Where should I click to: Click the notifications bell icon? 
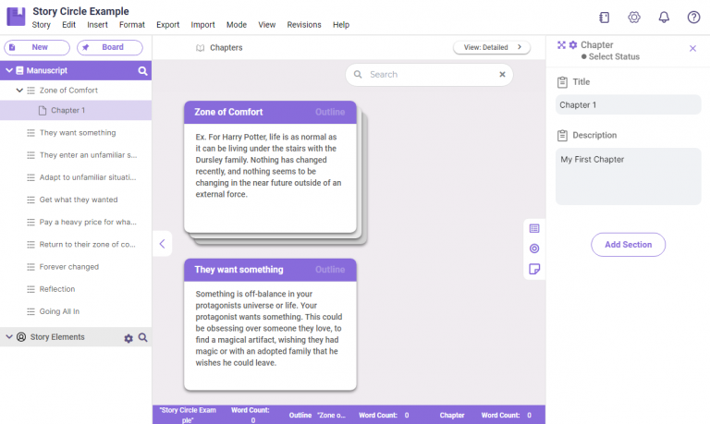click(x=664, y=18)
